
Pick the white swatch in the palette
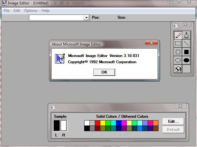click(x=87, y=123)
